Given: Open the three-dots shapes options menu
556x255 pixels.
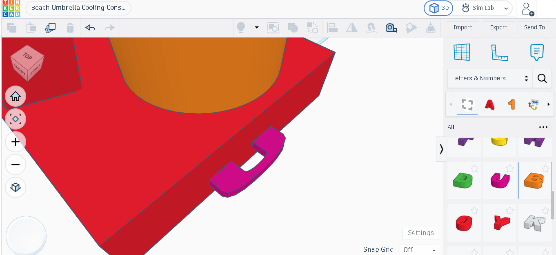Looking at the screenshot, I should pos(543,127).
